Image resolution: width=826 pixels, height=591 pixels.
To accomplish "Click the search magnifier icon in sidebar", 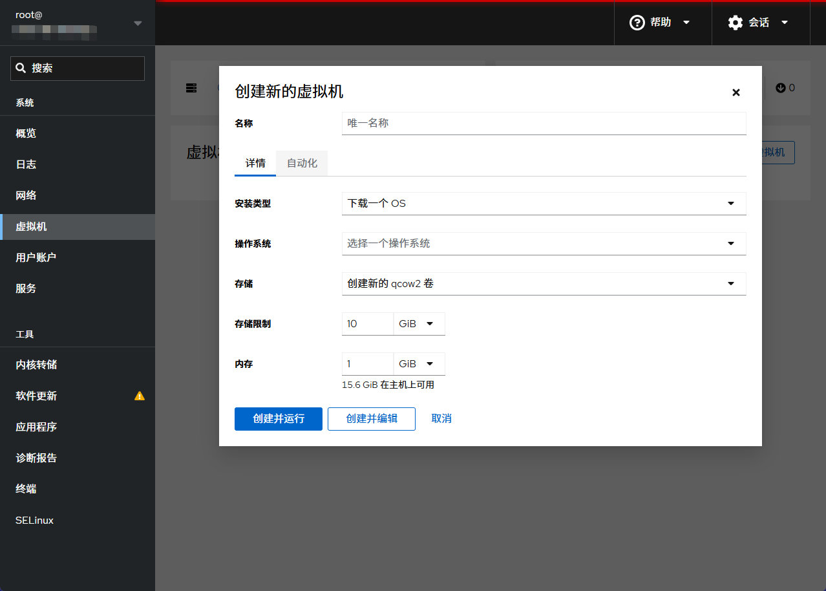I will [21, 68].
